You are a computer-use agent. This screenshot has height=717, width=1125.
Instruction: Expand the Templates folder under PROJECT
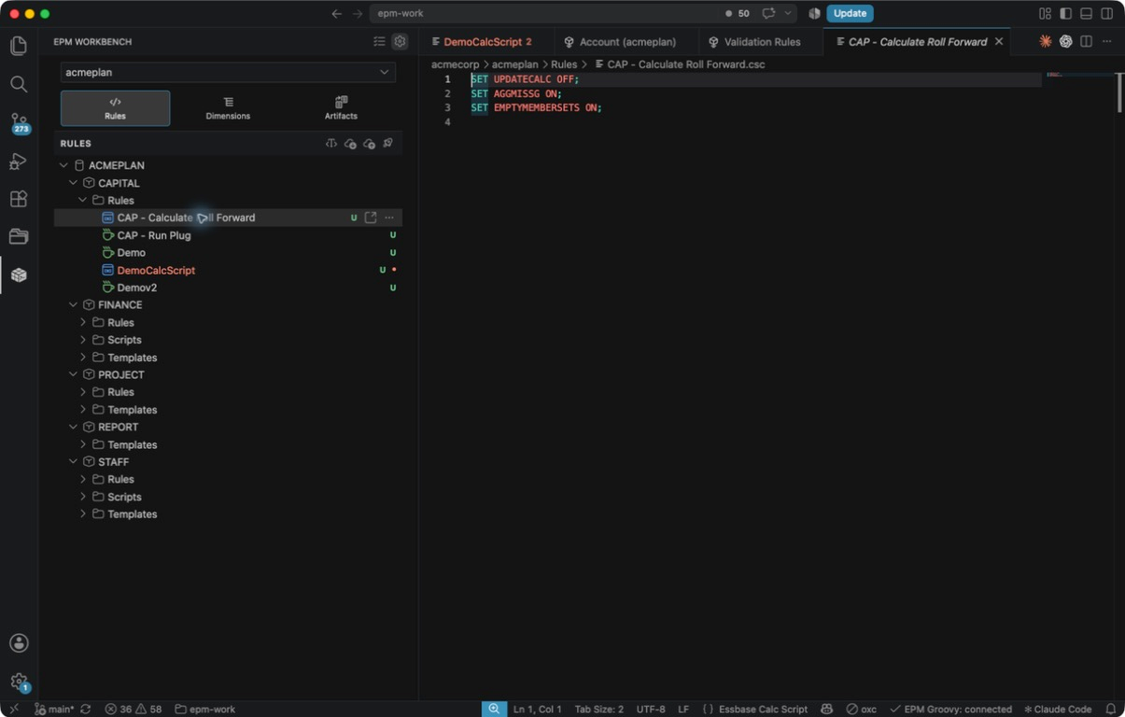pyautogui.click(x=82, y=410)
